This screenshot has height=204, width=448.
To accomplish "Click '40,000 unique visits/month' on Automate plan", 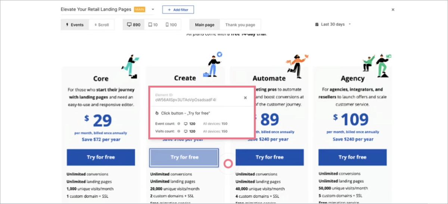I will click(x=260, y=189).
